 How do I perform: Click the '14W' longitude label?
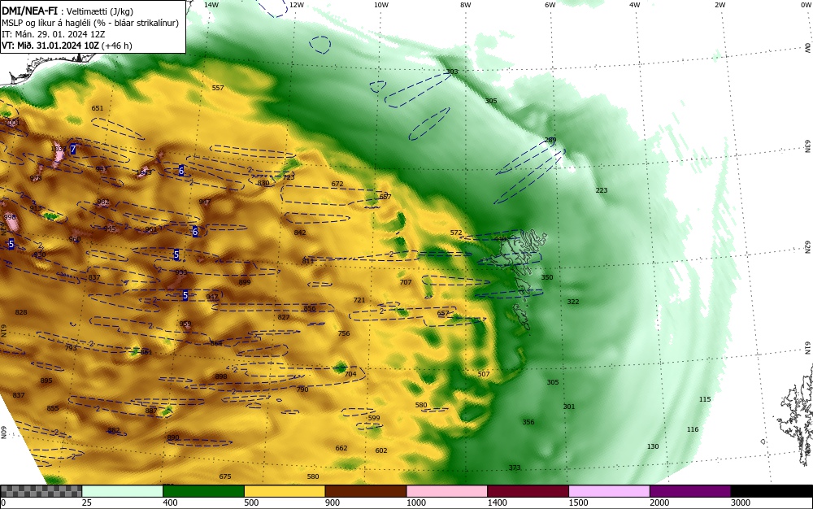point(211,5)
